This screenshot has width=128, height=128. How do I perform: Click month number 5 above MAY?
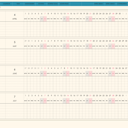tap(15, 42)
